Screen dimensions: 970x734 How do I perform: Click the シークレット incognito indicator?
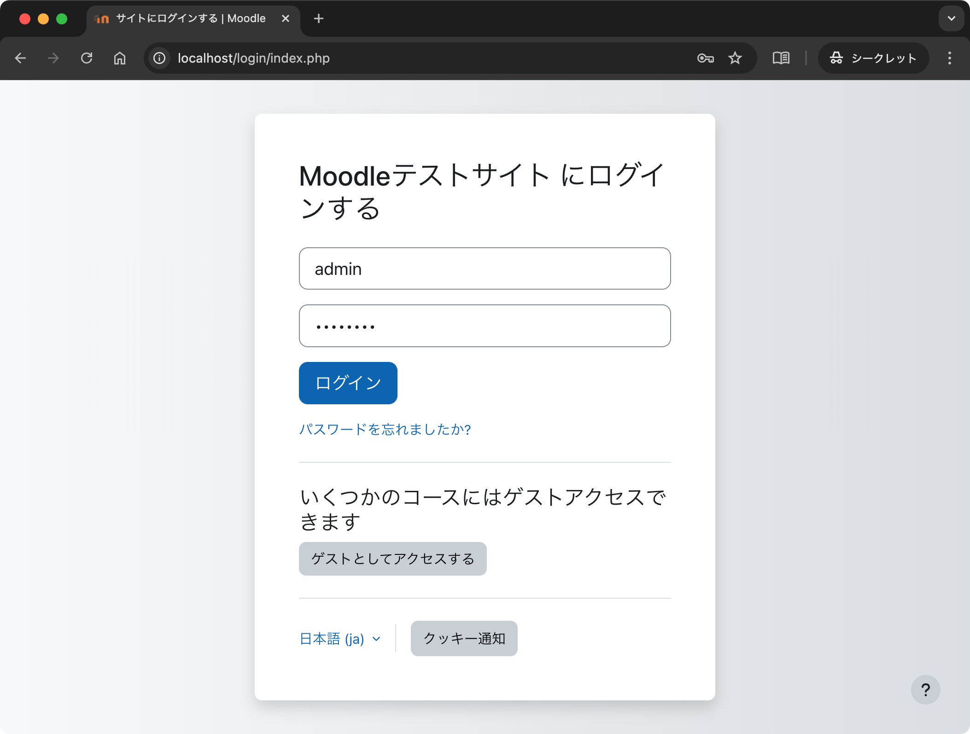873,58
